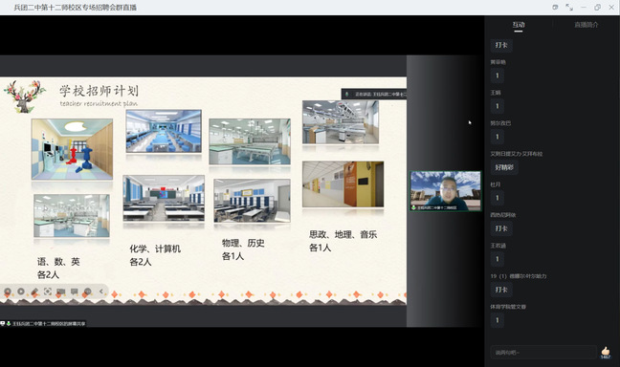Toggle fullscreen with the diagonal arrows icon

coord(569,7)
